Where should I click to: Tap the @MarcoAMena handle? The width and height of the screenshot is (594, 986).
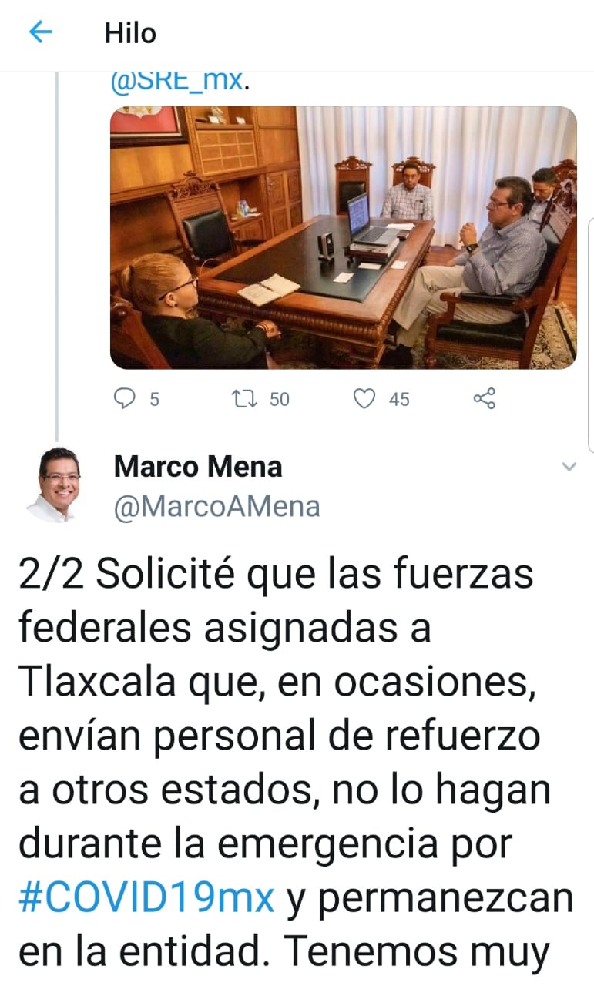pyautogui.click(x=216, y=508)
